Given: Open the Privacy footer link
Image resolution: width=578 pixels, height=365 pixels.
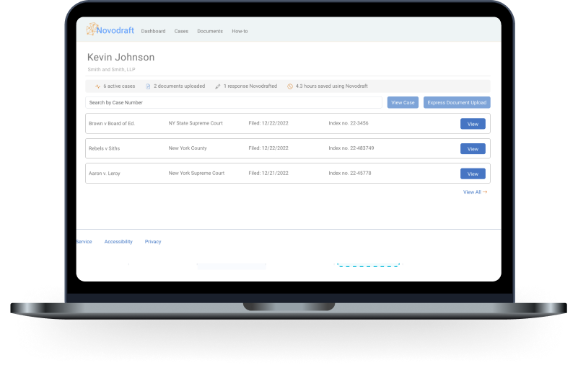Looking at the screenshot, I should [x=153, y=242].
